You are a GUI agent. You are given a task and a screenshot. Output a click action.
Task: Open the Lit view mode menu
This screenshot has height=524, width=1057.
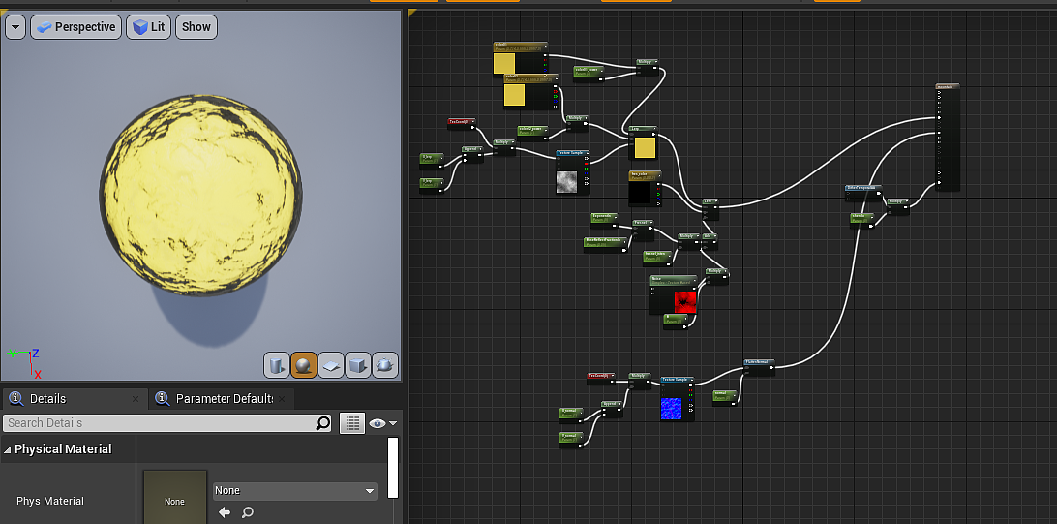(148, 27)
